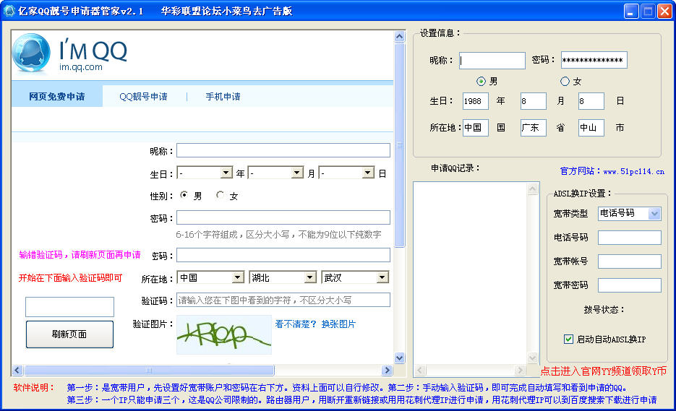This screenshot has width=676, height=411.
Task: Switch to the 手机申请 tab
Action: [x=223, y=97]
